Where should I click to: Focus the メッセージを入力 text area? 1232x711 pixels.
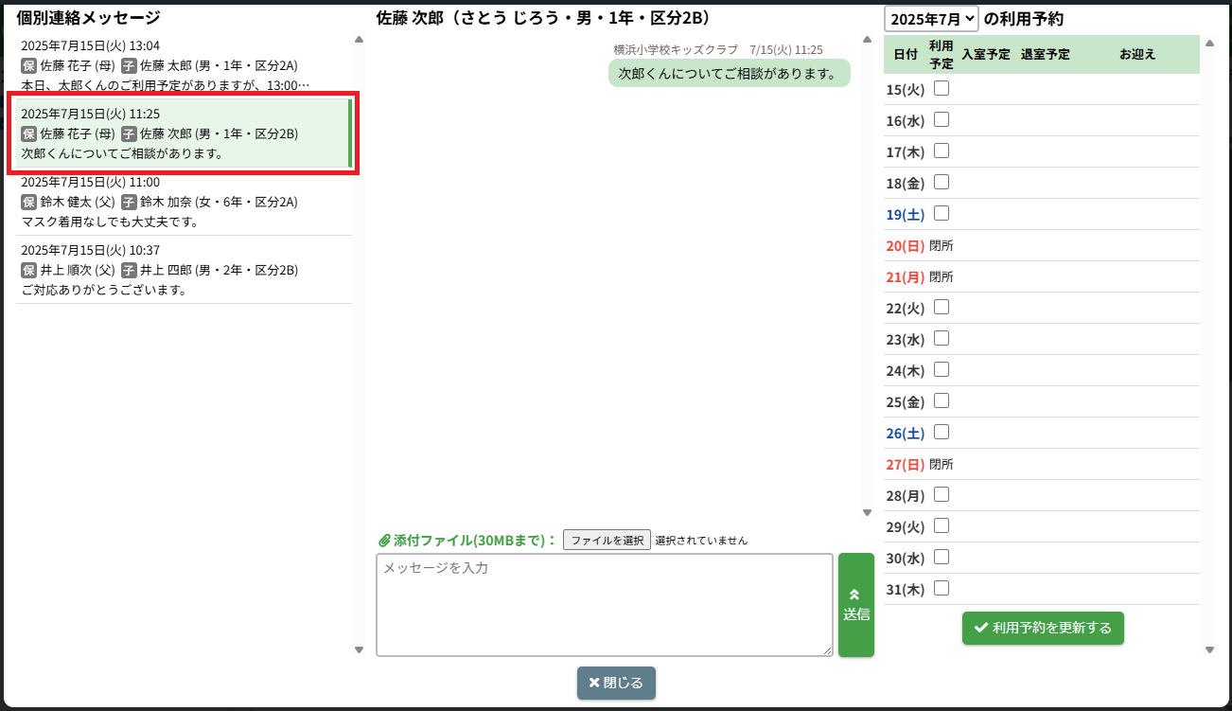coord(604,605)
